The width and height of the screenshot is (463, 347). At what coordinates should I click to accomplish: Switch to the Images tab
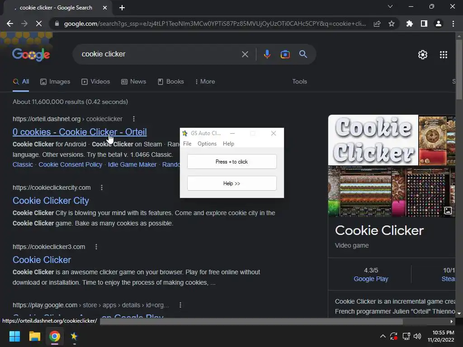coord(55,82)
